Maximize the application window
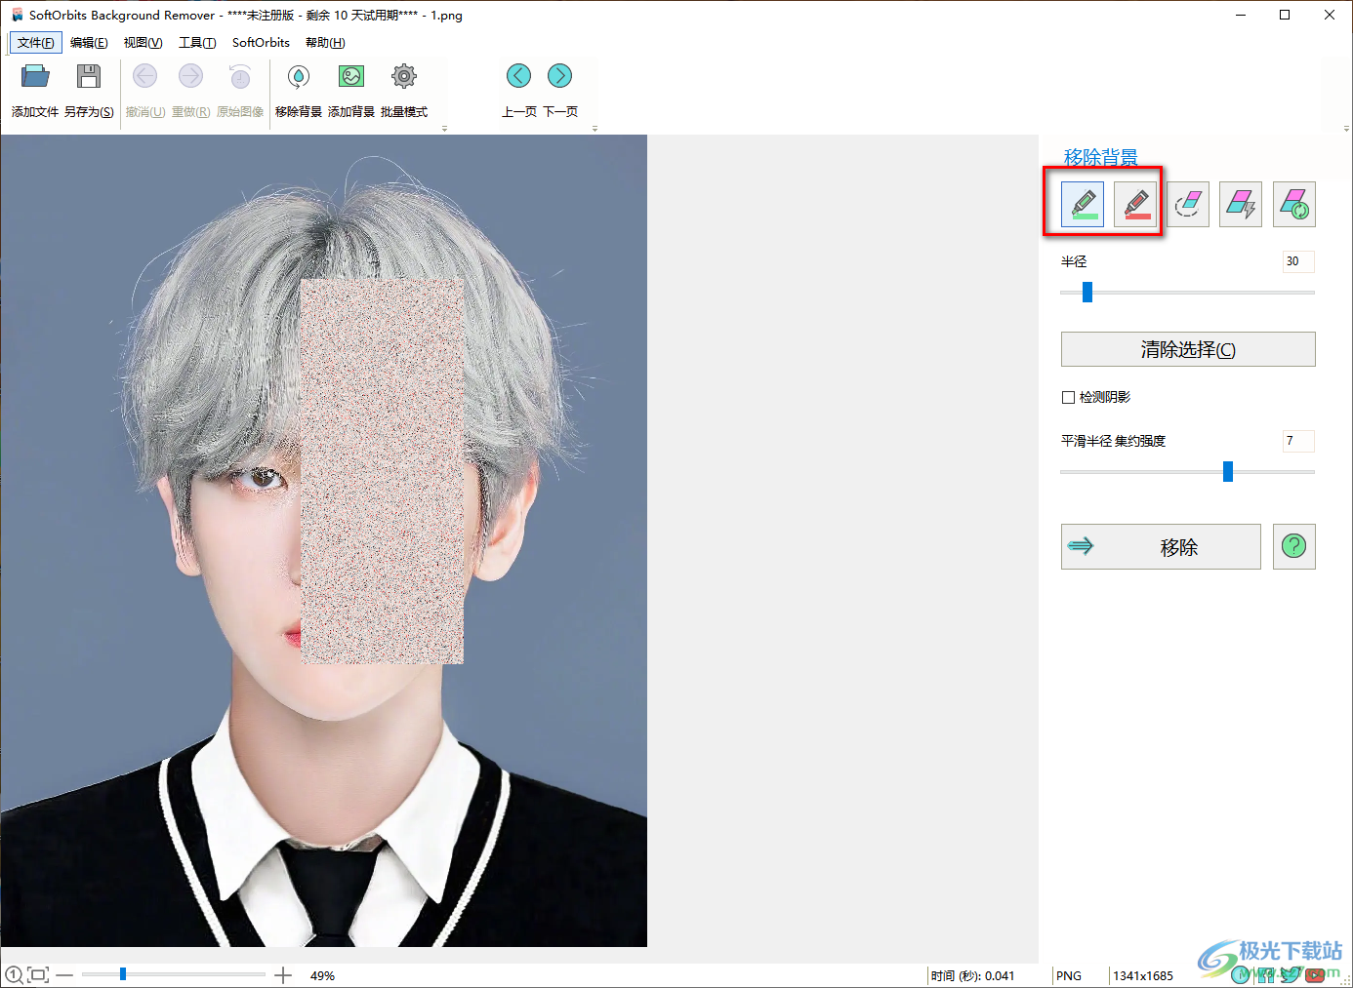This screenshot has width=1353, height=988. (x=1285, y=15)
